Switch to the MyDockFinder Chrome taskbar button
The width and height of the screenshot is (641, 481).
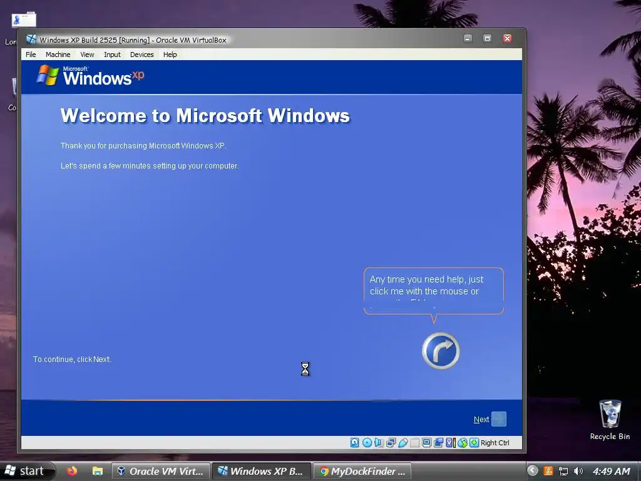(x=362, y=471)
